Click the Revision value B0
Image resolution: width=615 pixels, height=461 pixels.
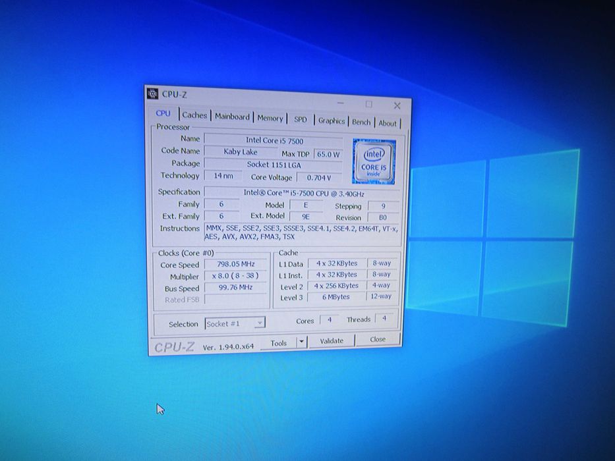383,217
